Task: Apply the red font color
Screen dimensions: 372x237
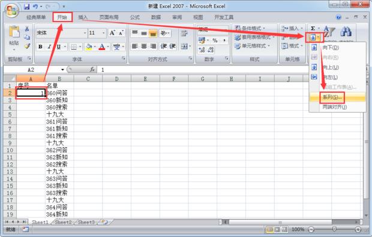Action: (x=102, y=47)
